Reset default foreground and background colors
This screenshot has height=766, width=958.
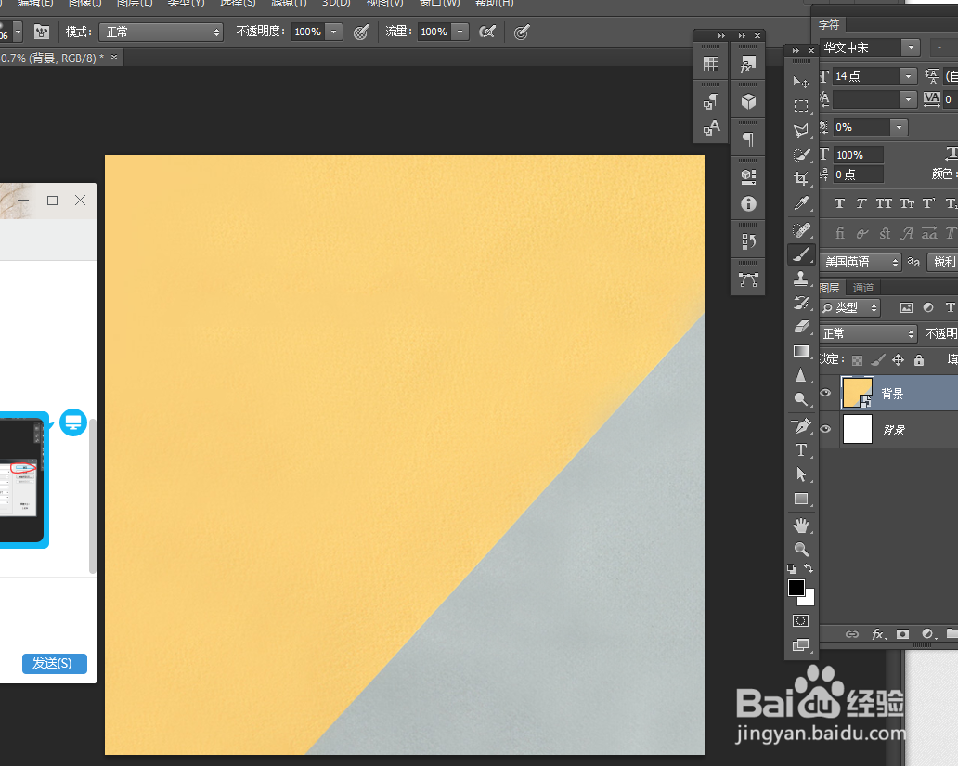792,568
